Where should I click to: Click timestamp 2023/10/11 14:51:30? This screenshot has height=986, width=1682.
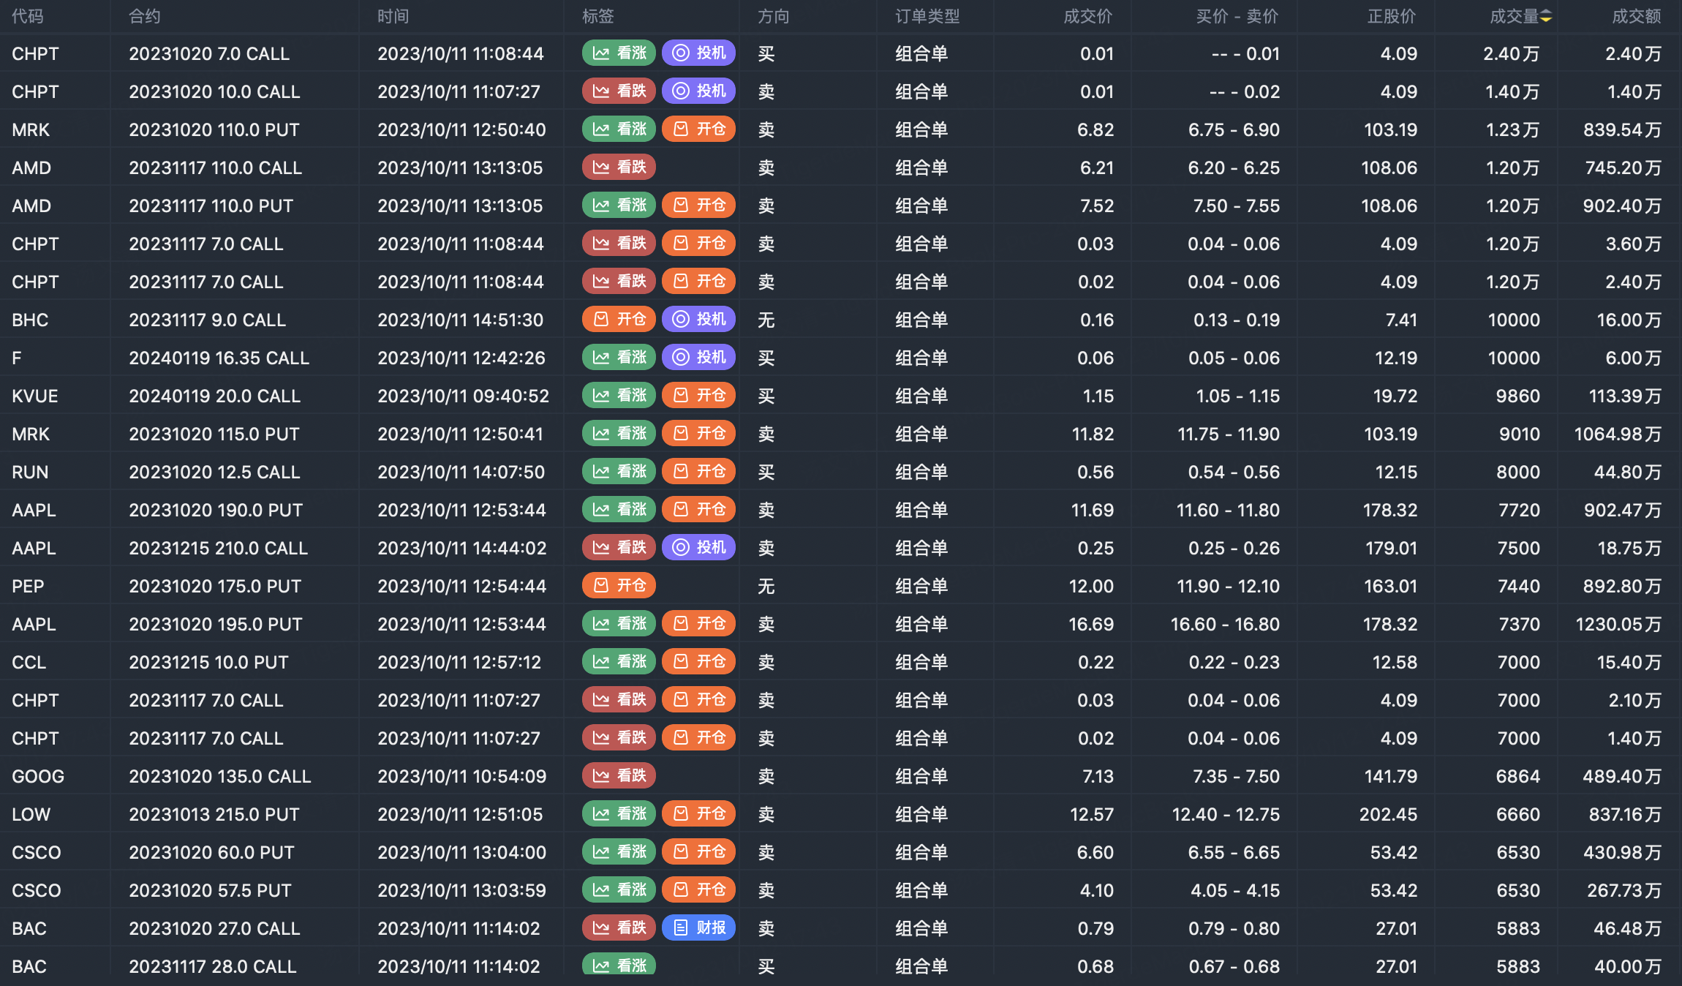[x=461, y=320]
